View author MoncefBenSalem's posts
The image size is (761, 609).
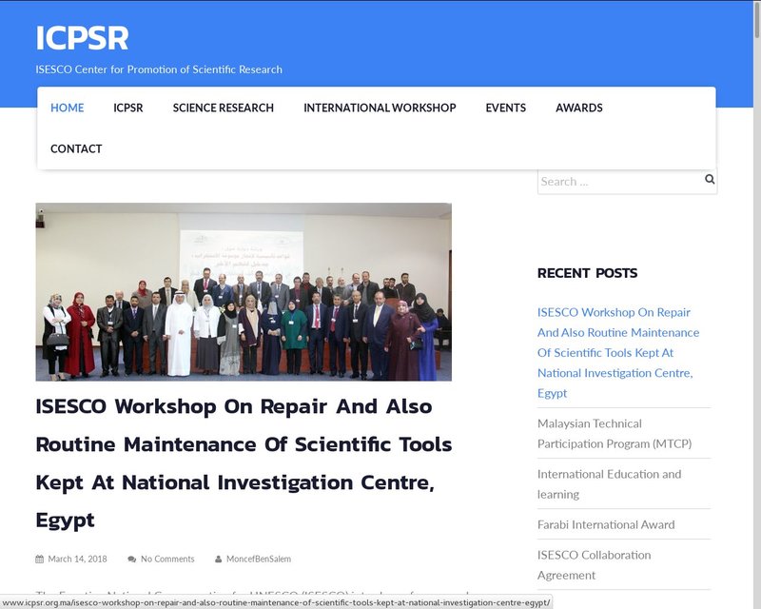[259, 559]
